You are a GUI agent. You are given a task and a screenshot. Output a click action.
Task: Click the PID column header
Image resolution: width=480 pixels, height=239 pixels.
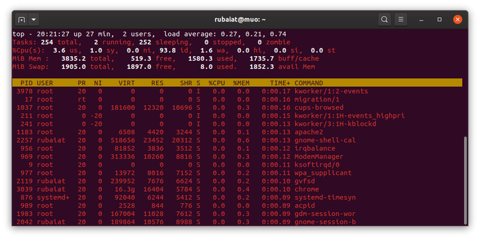point(27,83)
